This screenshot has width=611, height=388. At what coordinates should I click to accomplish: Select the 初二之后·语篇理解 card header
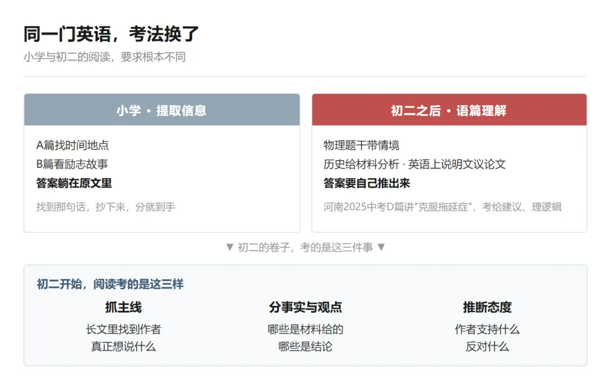(x=449, y=110)
